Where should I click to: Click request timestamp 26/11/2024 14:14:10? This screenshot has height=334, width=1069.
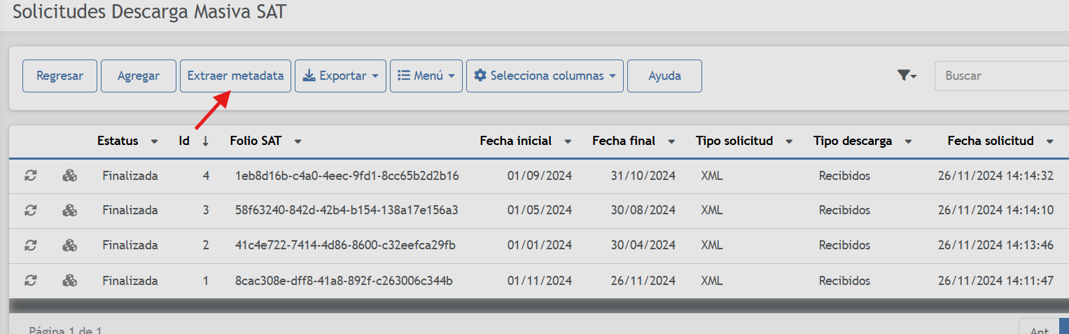995,210
